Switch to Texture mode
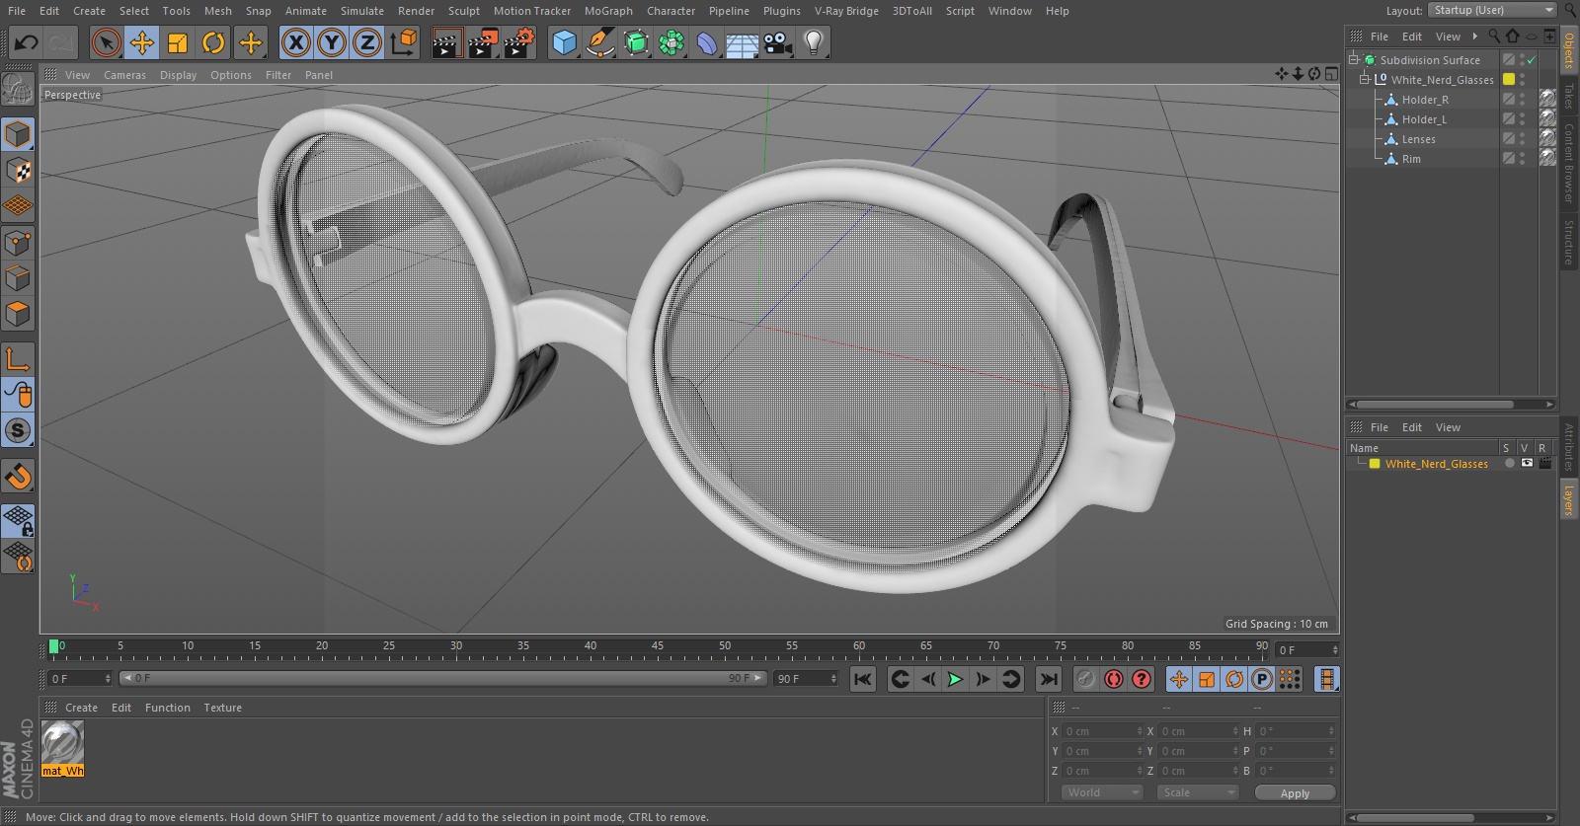This screenshot has width=1580, height=826. point(18,171)
